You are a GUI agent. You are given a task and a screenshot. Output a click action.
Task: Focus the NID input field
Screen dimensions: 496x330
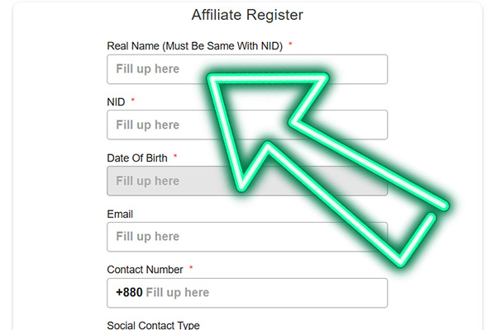[157, 125]
